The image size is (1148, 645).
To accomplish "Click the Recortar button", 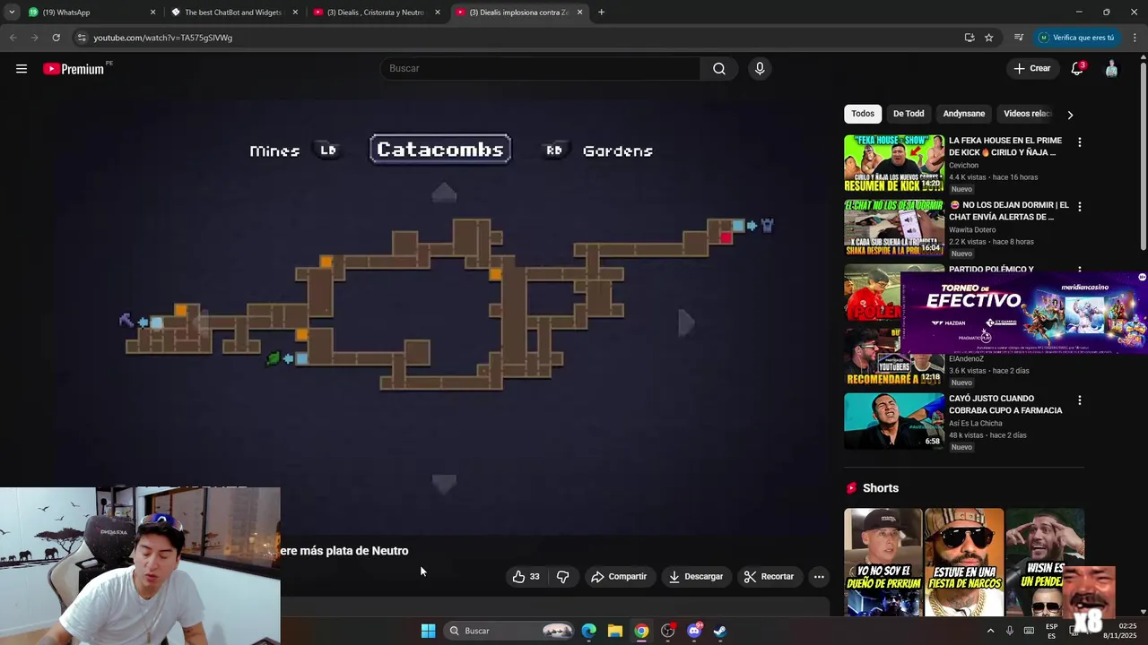I will [x=769, y=577].
